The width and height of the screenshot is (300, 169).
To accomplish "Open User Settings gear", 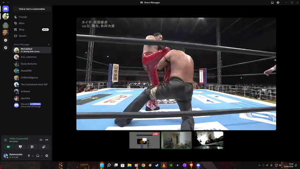I will tap(47, 156).
